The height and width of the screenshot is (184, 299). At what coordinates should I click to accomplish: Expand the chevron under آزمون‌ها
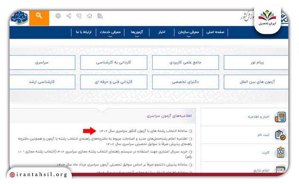(x=137, y=36)
